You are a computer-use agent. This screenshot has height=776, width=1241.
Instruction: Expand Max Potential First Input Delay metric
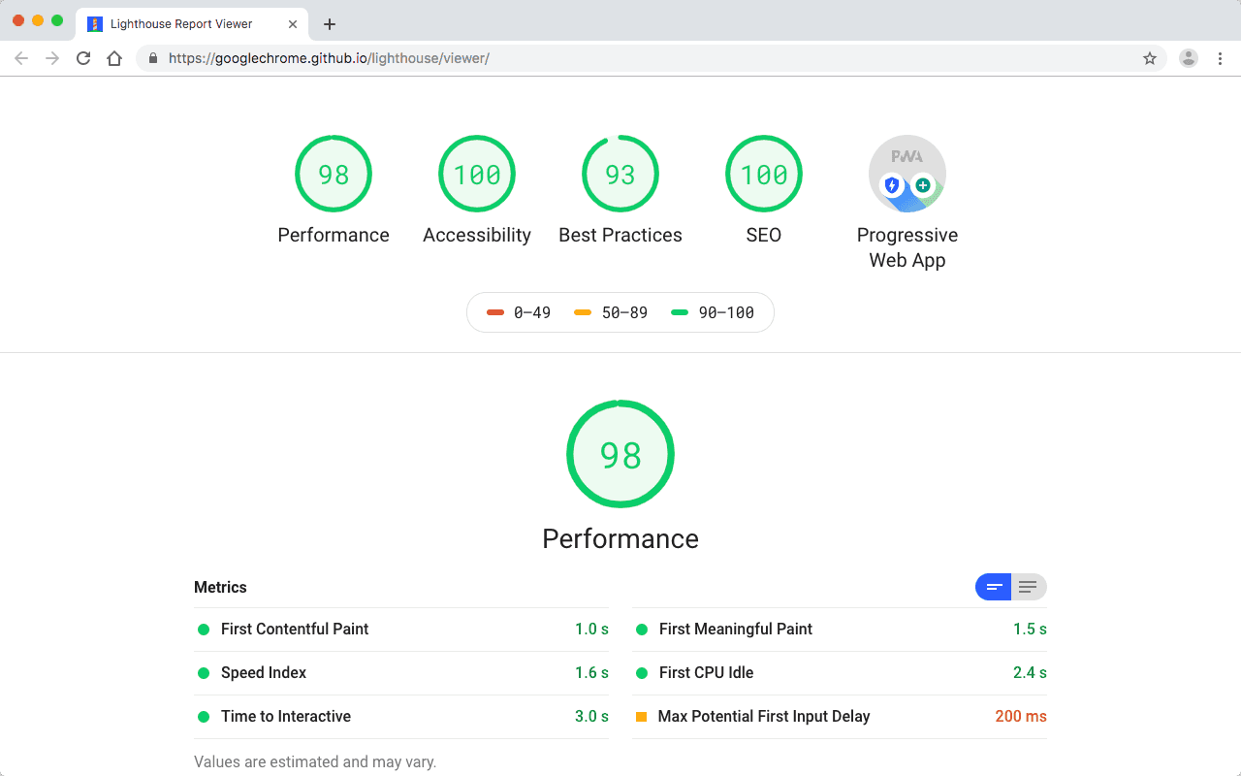pos(840,717)
